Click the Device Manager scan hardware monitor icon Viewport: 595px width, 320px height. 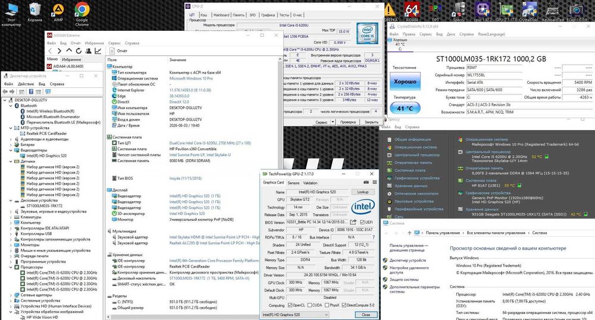(48, 91)
